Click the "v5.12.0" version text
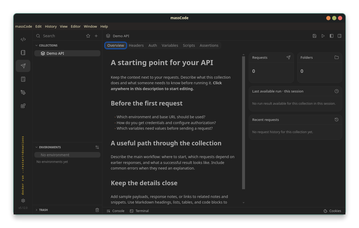Image resolution: width=359 pixels, height=228 pixels. [x=23, y=208]
